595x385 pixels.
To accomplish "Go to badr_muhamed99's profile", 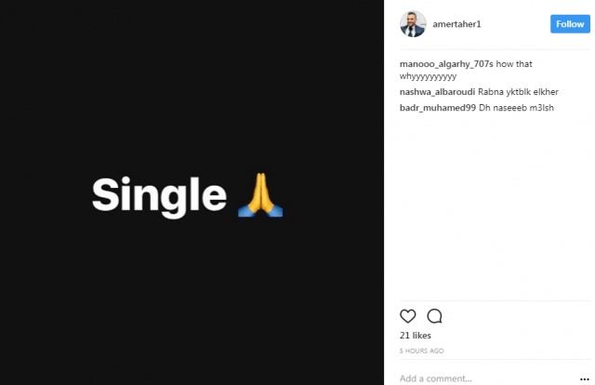I will (x=436, y=108).
